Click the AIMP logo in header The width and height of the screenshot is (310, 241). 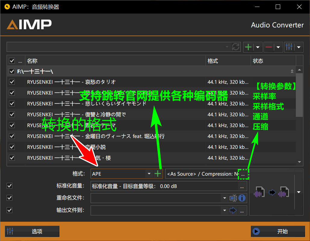click(x=29, y=24)
